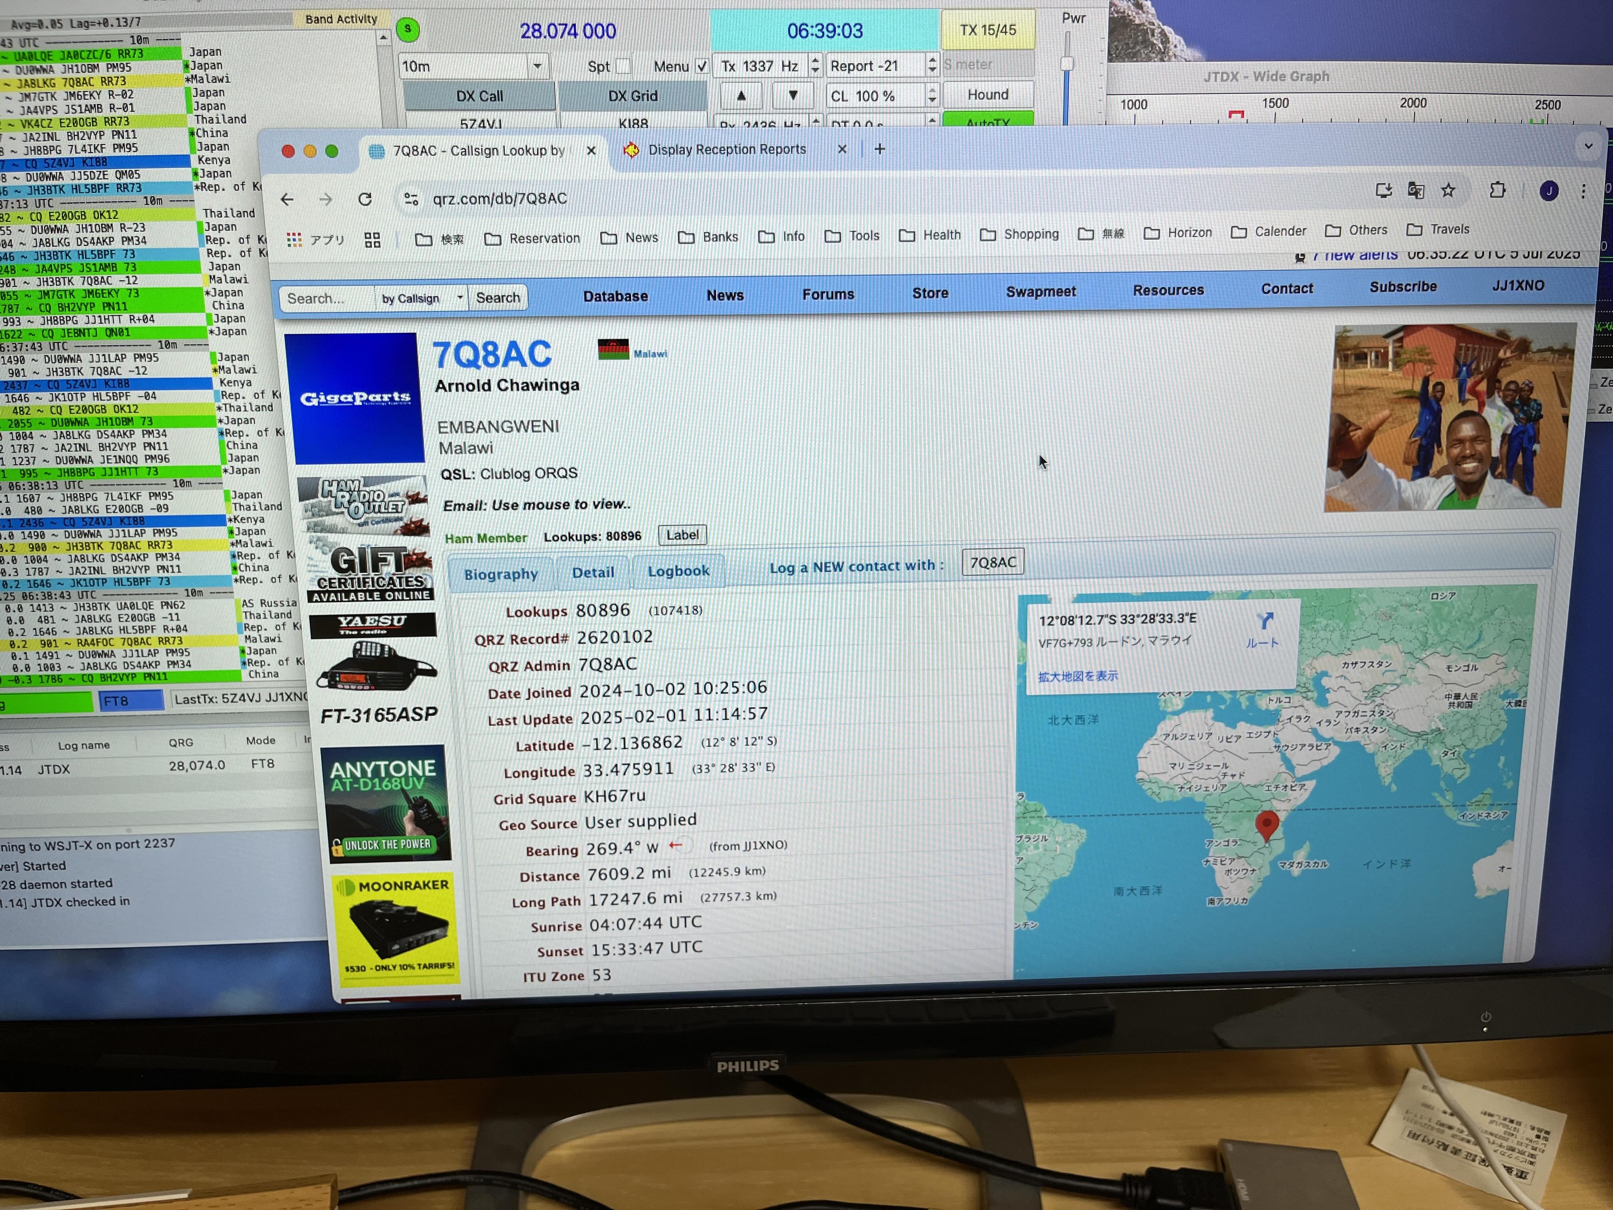Open the 10m band dropdown in JTDX
This screenshot has height=1210, width=1613.
coord(474,66)
